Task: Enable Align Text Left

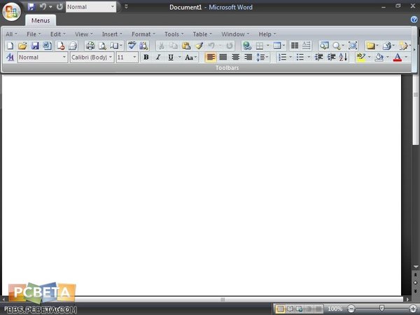Action: [211, 57]
